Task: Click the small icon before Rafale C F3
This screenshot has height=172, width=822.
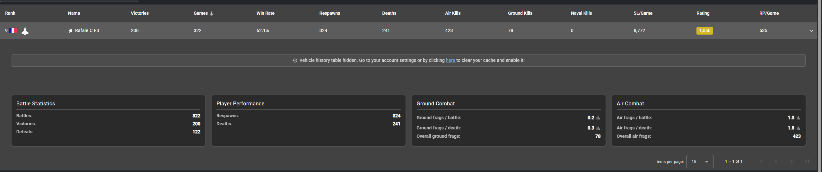Action: [x=70, y=31]
